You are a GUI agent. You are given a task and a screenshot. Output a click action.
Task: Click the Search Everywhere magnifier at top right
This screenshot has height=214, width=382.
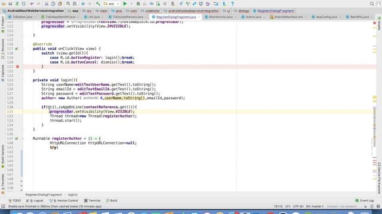tap(372, 4)
